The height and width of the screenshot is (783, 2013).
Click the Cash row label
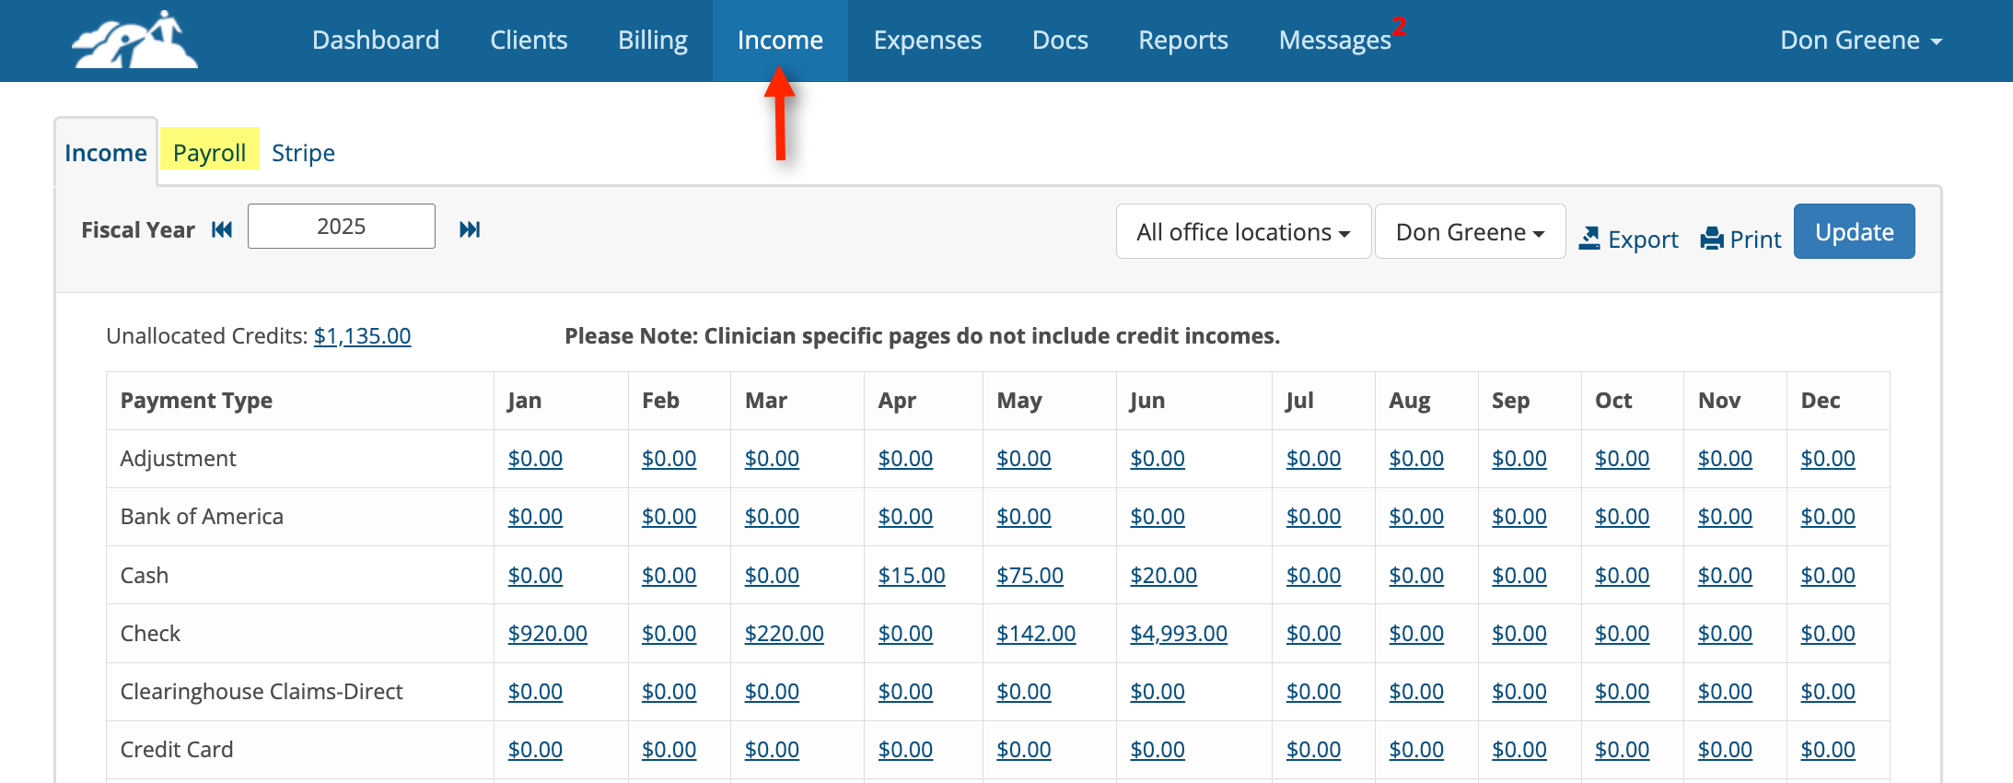145,576
